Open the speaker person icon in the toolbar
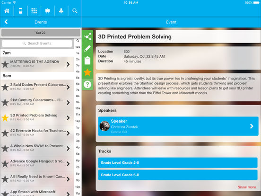 point(61,11)
